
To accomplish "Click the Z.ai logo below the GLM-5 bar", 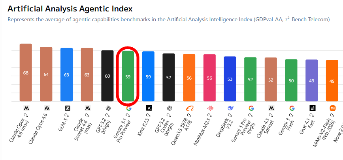I will point(67,108).
